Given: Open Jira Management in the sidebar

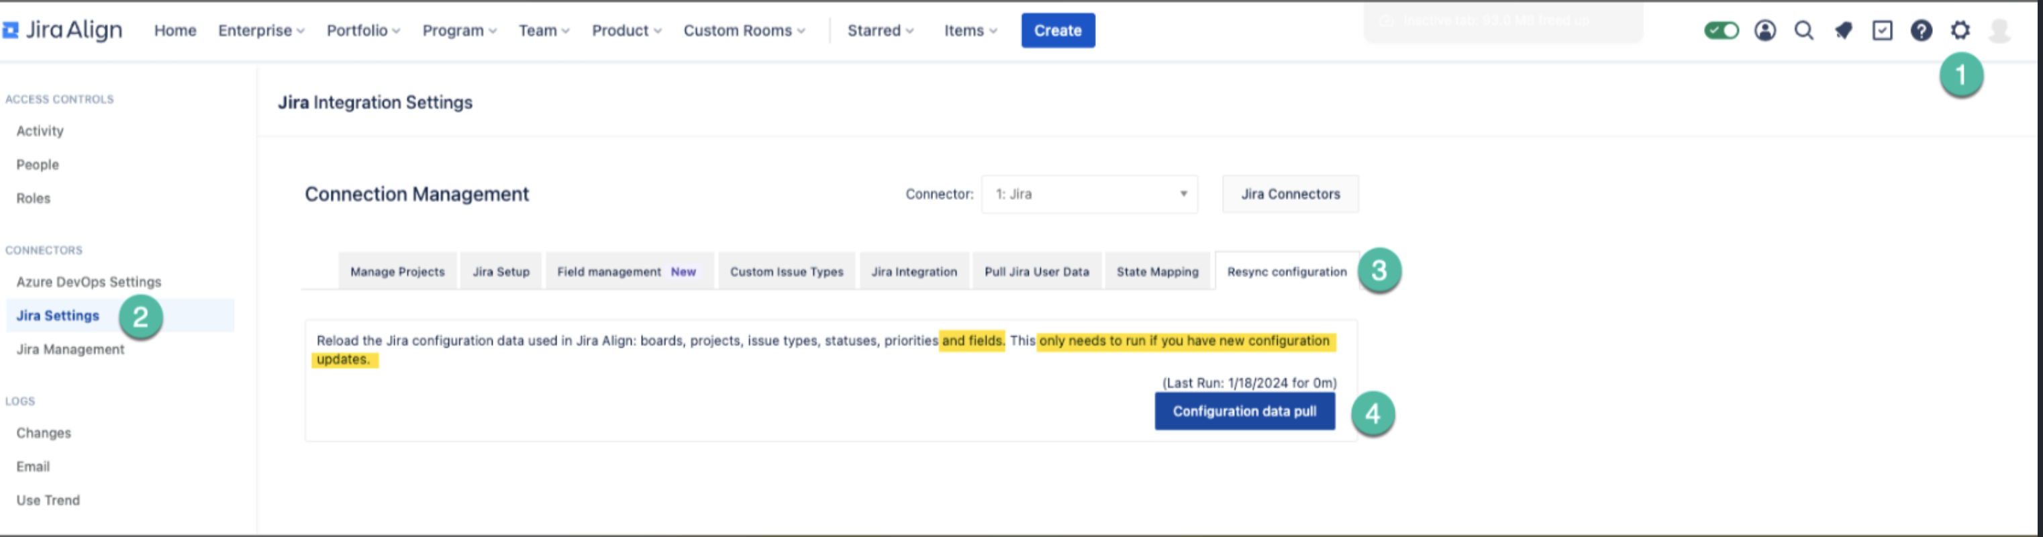Looking at the screenshot, I should pyautogui.click(x=70, y=349).
